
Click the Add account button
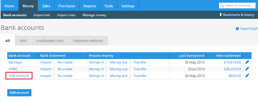click(x=19, y=93)
